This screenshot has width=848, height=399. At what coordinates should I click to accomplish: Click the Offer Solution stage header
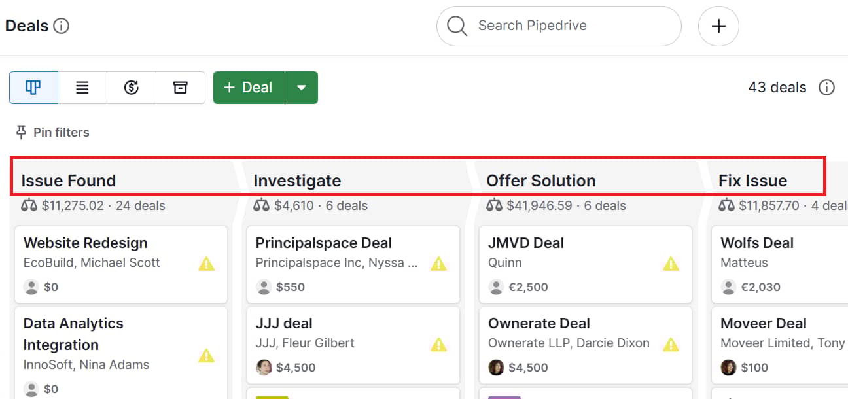pyautogui.click(x=541, y=181)
